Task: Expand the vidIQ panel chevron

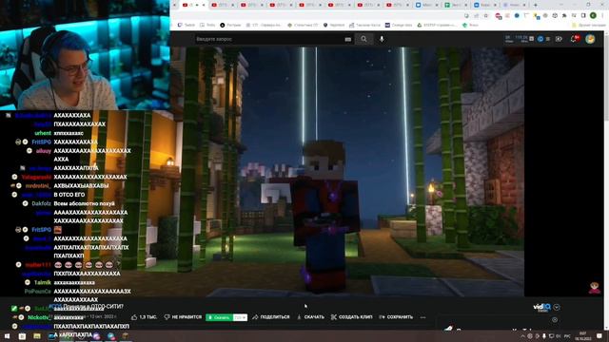Action: (x=557, y=307)
